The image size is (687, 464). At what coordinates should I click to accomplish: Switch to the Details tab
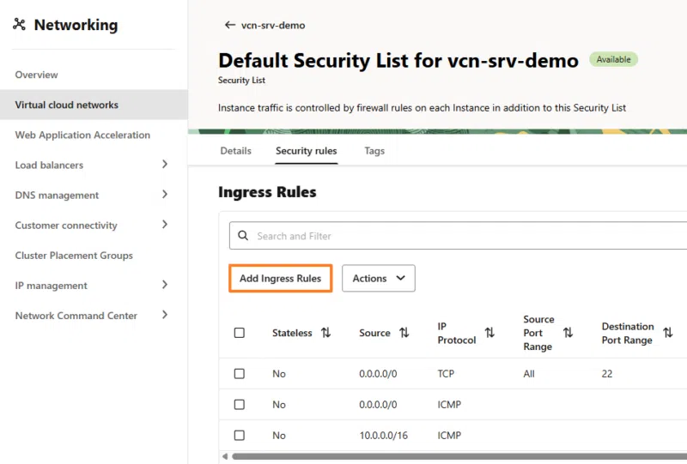[235, 151]
